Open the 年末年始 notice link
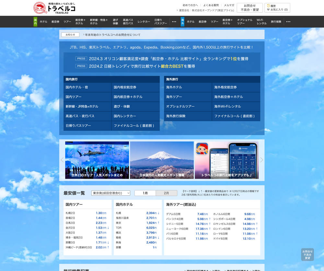324x271 pixels. pyautogui.click(x=113, y=35)
